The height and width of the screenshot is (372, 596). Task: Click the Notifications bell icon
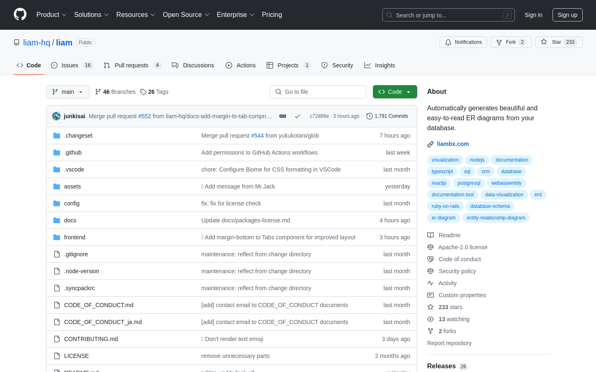[x=448, y=42]
